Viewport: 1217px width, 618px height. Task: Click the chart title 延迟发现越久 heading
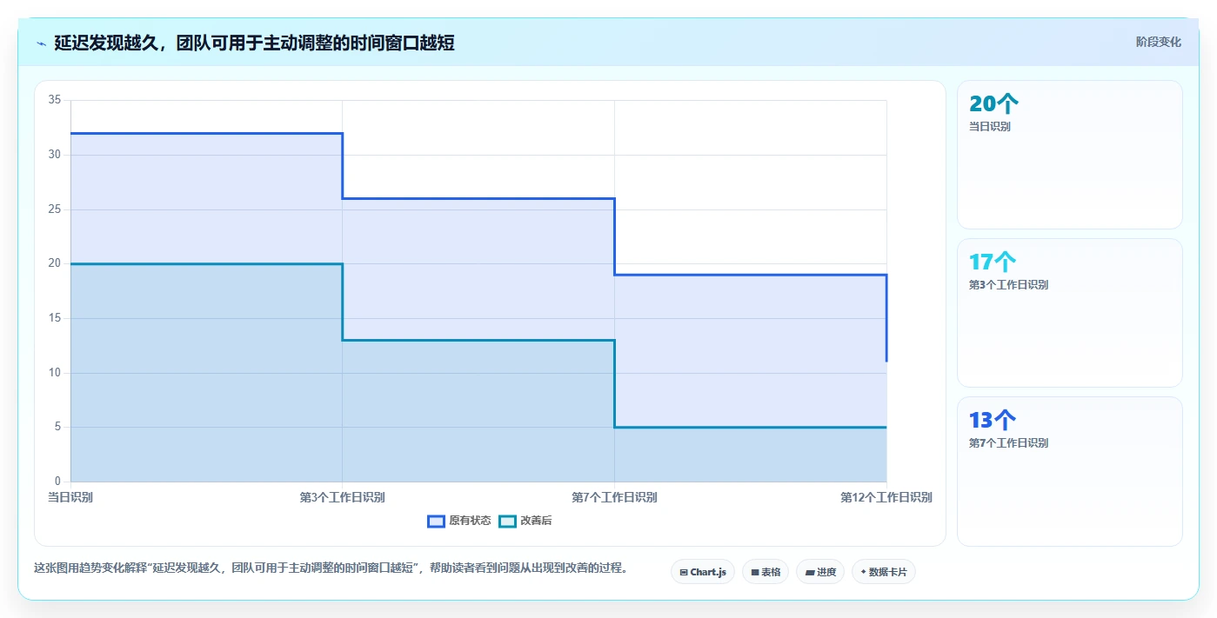[x=254, y=43]
